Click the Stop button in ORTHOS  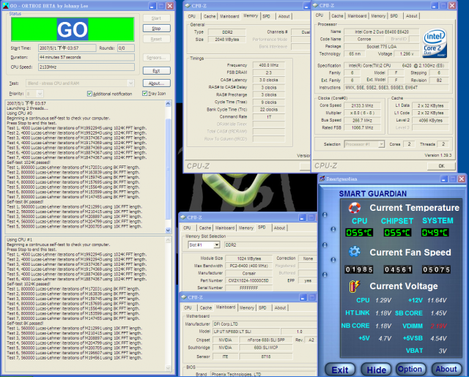pos(156,29)
